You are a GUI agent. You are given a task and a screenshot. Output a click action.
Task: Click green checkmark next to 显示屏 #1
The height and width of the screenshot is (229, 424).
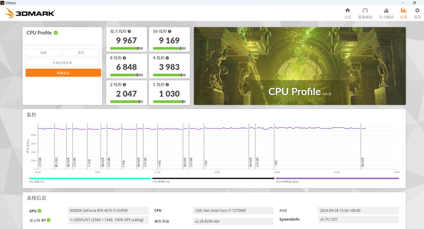(48, 220)
